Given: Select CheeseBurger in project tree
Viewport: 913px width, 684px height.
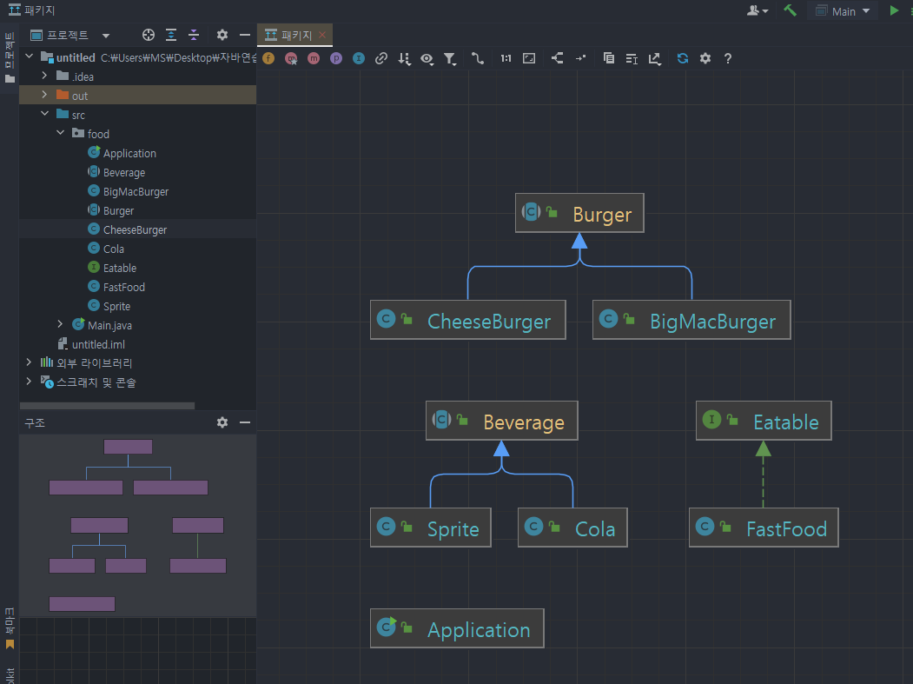Looking at the screenshot, I should 136,229.
